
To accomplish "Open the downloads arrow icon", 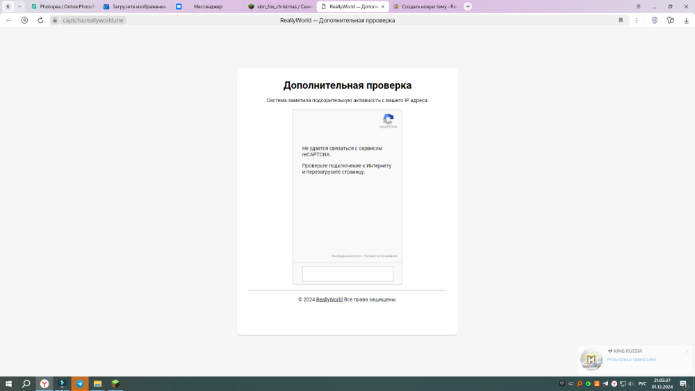I will coord(686,20).
